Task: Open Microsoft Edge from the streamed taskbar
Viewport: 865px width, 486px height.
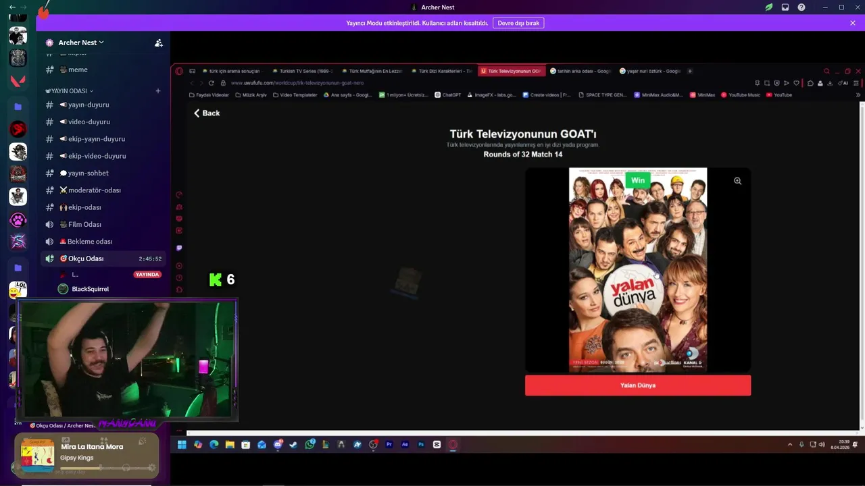Action: pos(214,445)
